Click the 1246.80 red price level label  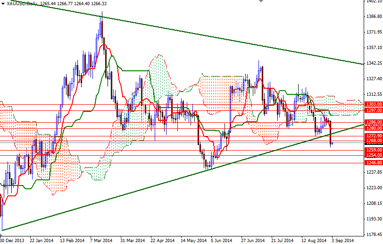(373, 163)
